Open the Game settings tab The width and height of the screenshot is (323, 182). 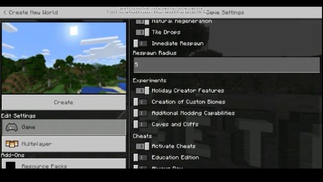(64, 127)
